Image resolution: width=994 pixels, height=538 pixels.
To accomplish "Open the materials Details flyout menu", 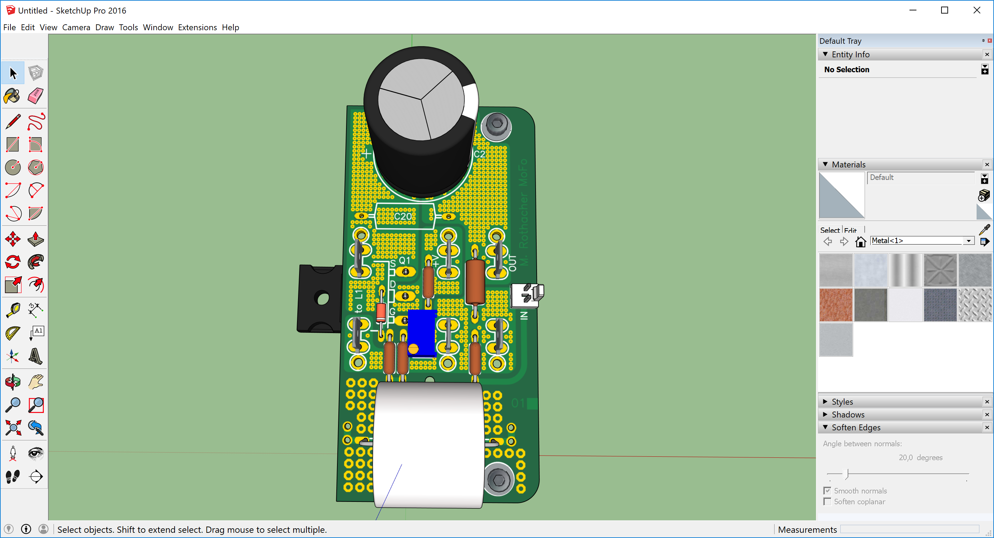I will pos(985,242).
